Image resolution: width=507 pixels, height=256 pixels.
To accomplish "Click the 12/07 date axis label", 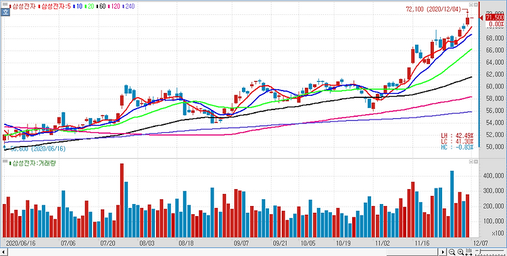I will pos(481,242).
